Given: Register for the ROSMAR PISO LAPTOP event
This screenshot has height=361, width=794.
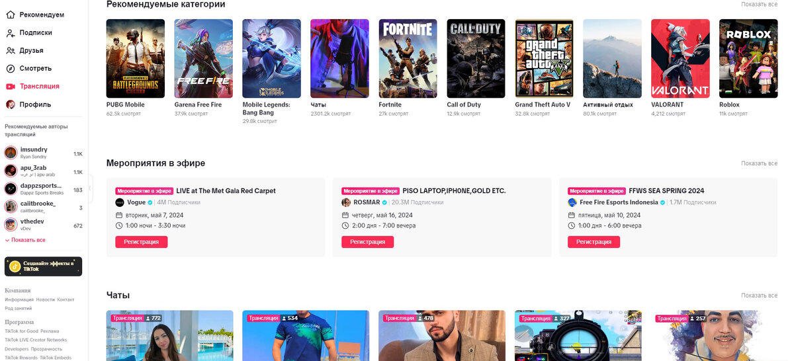Looking at the screenshot, I should pyautogui.click(x=368, y=242).
